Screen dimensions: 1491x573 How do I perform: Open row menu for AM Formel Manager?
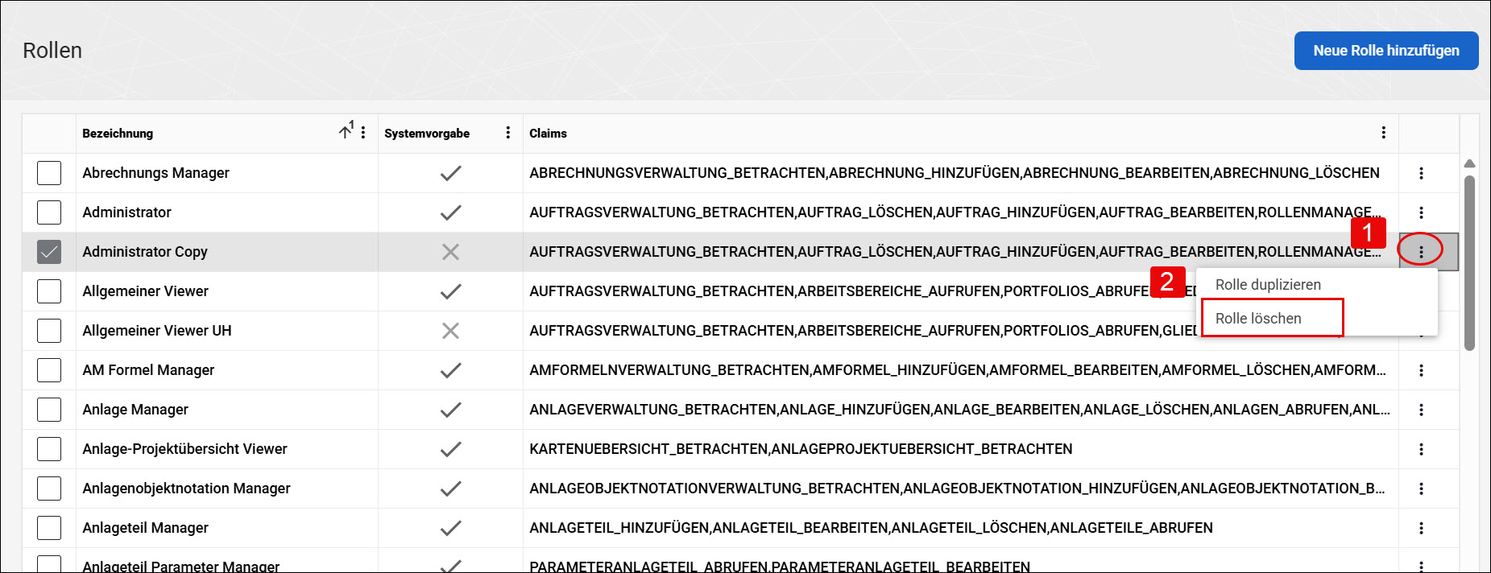point(1421,370)
